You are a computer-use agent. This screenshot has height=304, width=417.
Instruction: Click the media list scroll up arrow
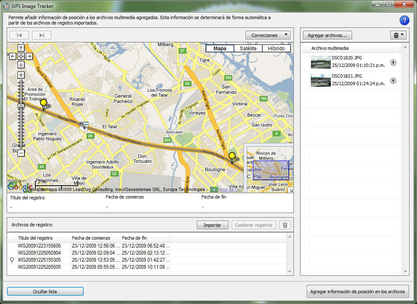(x=405, y=47)
